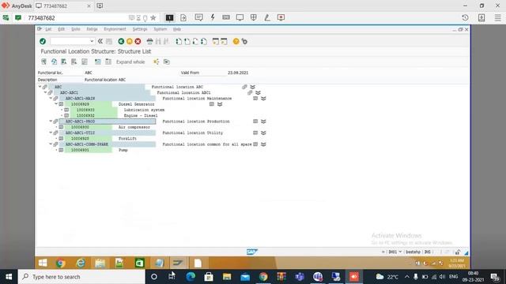Click the Last page navigation icon

coord(204,41)
